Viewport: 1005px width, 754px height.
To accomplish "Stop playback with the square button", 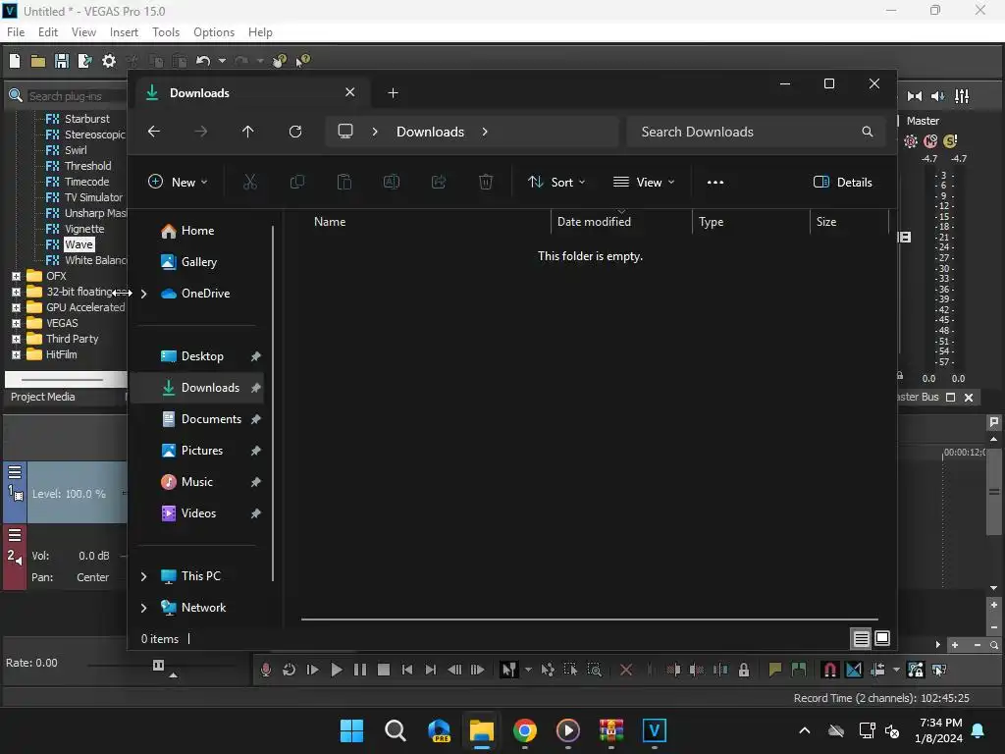I will tap(384, 670).
